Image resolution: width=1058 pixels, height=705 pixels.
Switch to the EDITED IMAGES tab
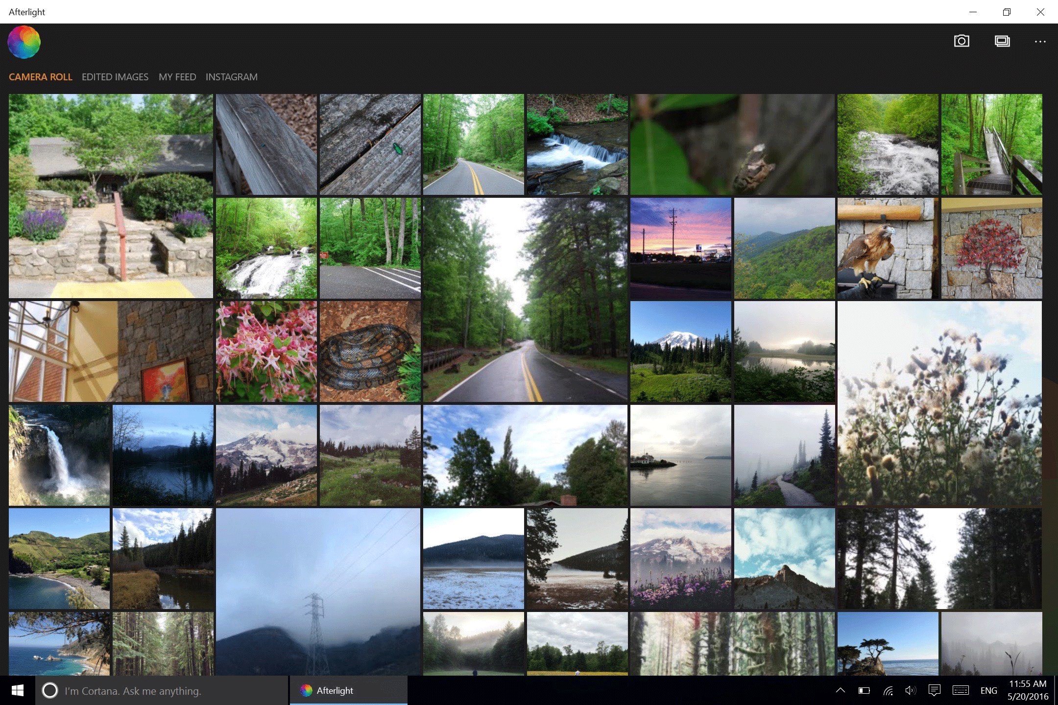[115, 77]
